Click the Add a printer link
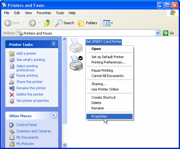Viewport: 180px width, 149px height. (26, 54)
